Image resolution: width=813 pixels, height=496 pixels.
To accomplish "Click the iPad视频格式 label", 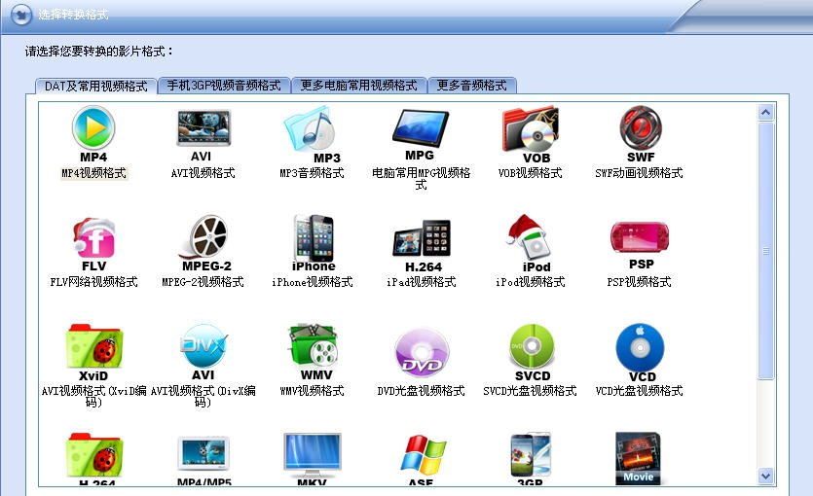I will pos(422,282).
